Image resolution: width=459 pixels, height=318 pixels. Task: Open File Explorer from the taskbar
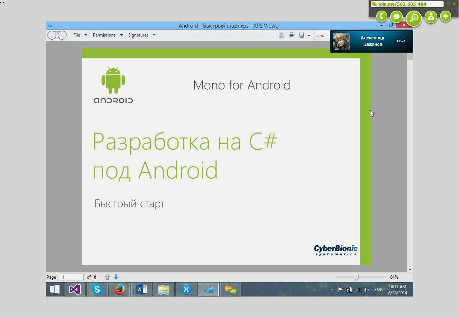point(164,289)
